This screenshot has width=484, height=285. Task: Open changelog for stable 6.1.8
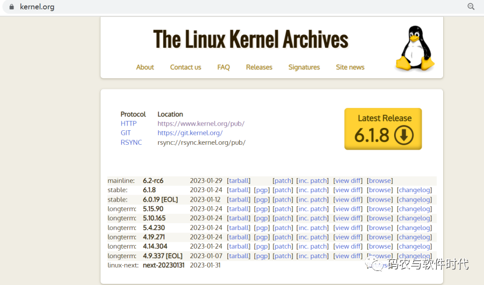click(x=414, y=190)
